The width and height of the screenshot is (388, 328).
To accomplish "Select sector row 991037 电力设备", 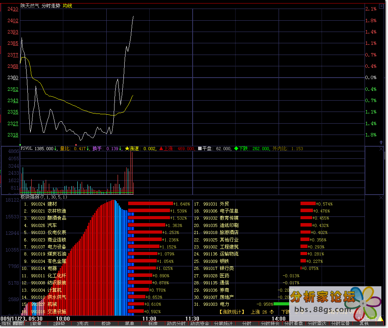I will (x=45, y=247).
